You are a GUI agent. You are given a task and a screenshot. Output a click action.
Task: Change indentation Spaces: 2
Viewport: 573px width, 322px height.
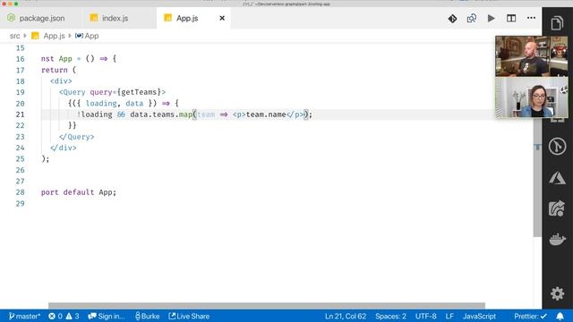click(x=390, y=316)
